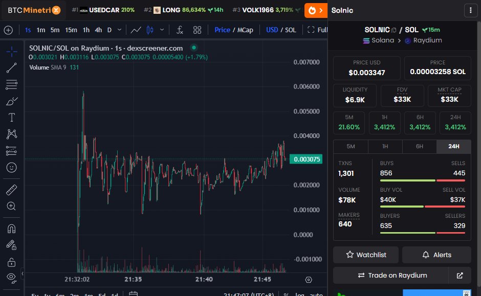Viewport: 481px width, 296px height.
Task: Click the orange fire trending button
Action: point(316,10)
